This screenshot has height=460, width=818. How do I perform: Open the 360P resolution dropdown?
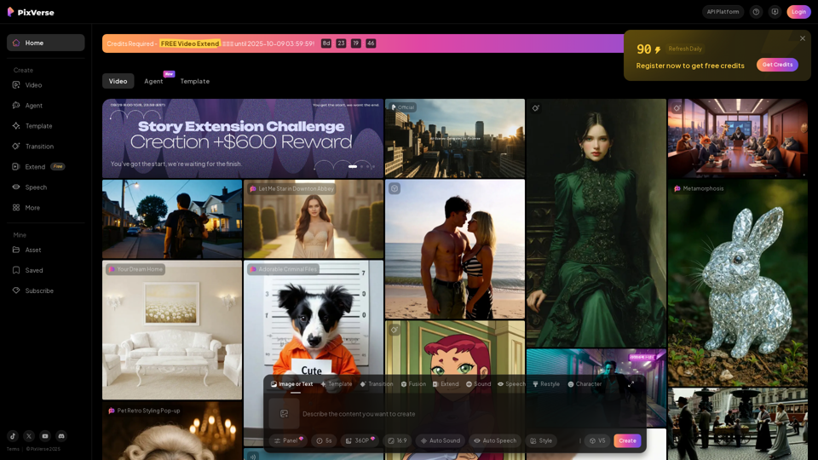click(360, 440)
